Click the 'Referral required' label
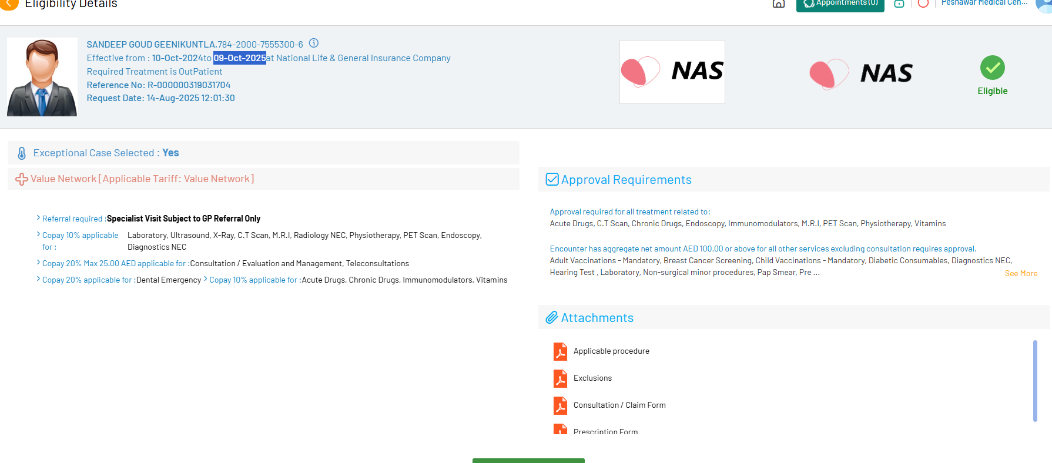 74,219
